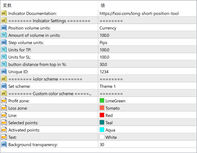Open the Aqua swatch for Activated points
This screenshot has height=153, width=197.
102,130
